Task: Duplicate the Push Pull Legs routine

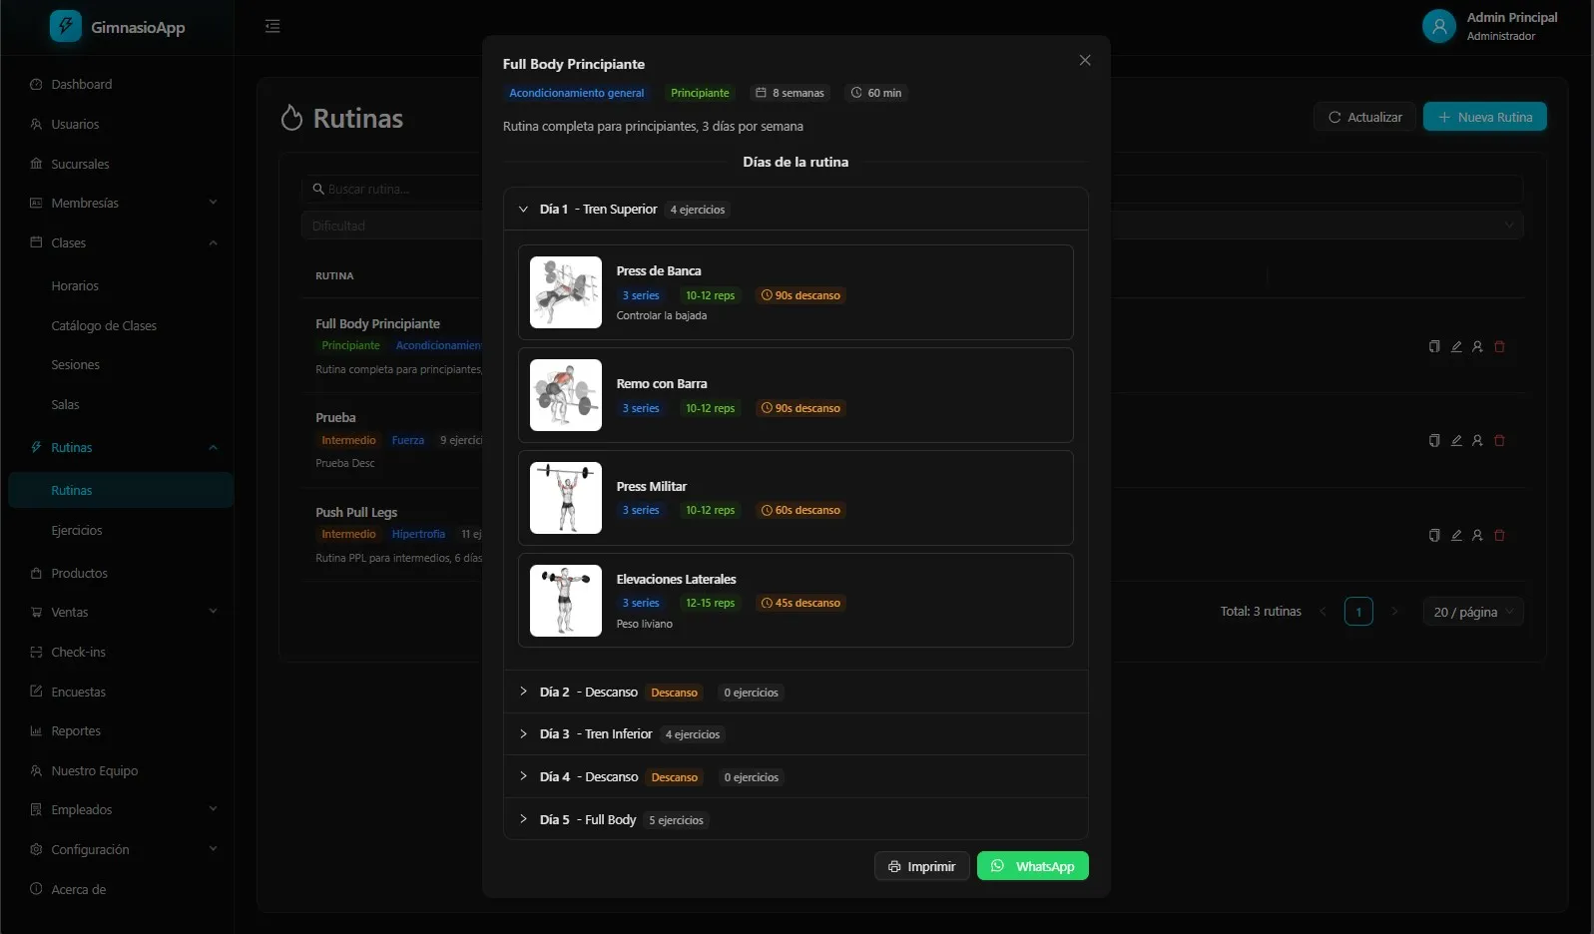Action: pos(1434,536)
